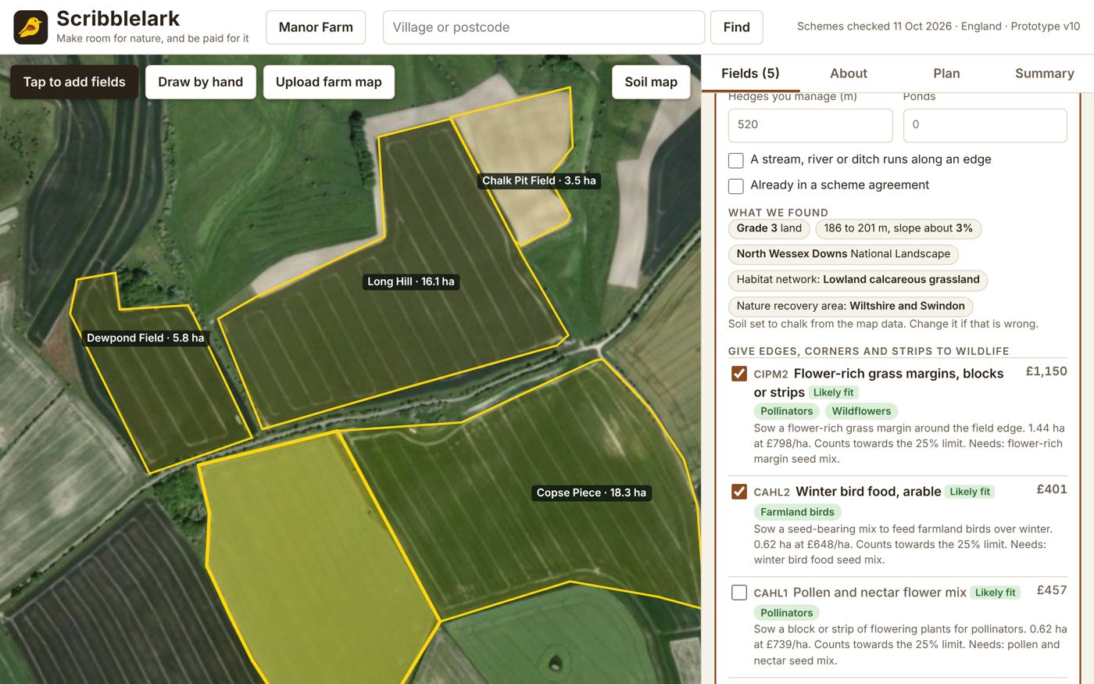Click the Farmland birds tag
The image size is (1094, 684).
(797, 512)
